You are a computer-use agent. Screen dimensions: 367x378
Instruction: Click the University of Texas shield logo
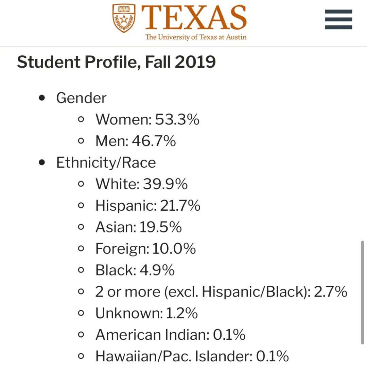coord(124,18)
